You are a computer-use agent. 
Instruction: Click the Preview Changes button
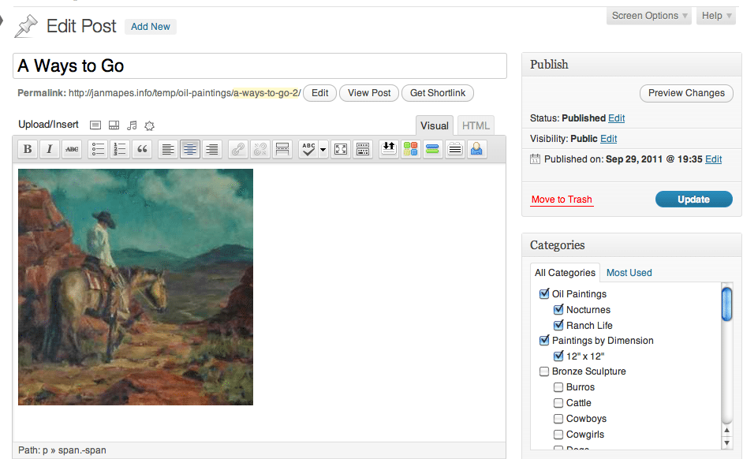(x=686, y=93)
